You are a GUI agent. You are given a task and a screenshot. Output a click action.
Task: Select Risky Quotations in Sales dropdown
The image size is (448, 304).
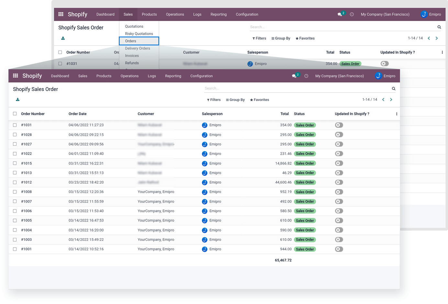[139, 34]
